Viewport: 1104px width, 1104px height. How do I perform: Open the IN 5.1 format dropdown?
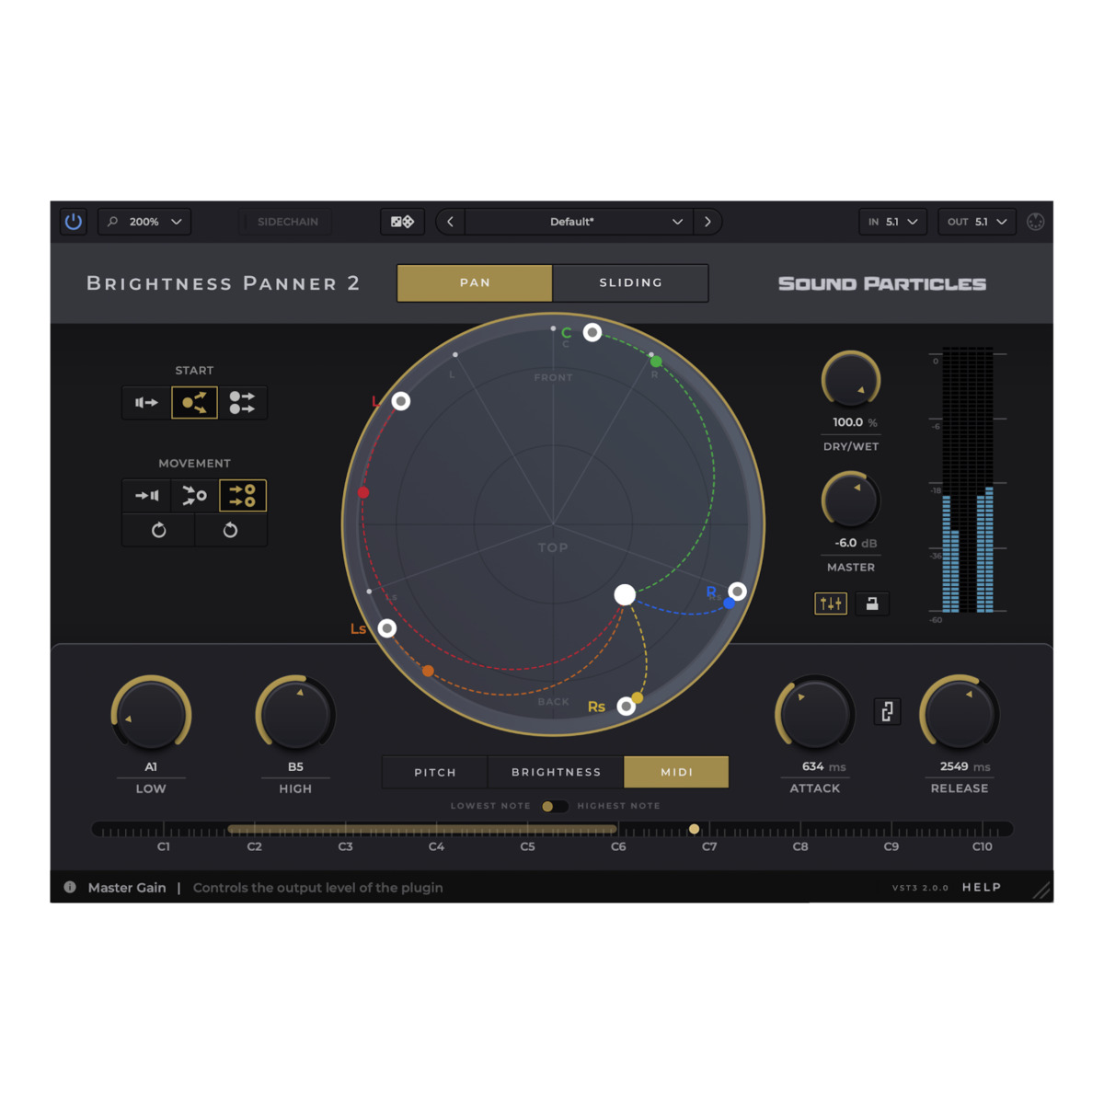[x=893, y=222]
